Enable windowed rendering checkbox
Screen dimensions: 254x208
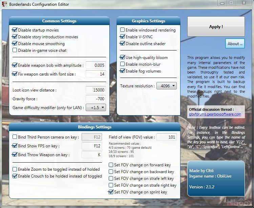point(123,30)
